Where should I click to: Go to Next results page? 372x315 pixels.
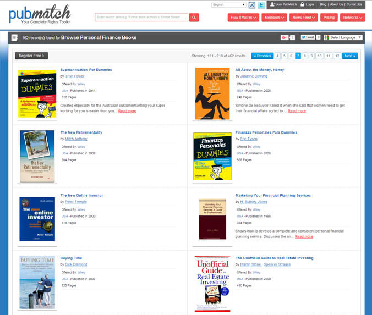click(350, 56)
